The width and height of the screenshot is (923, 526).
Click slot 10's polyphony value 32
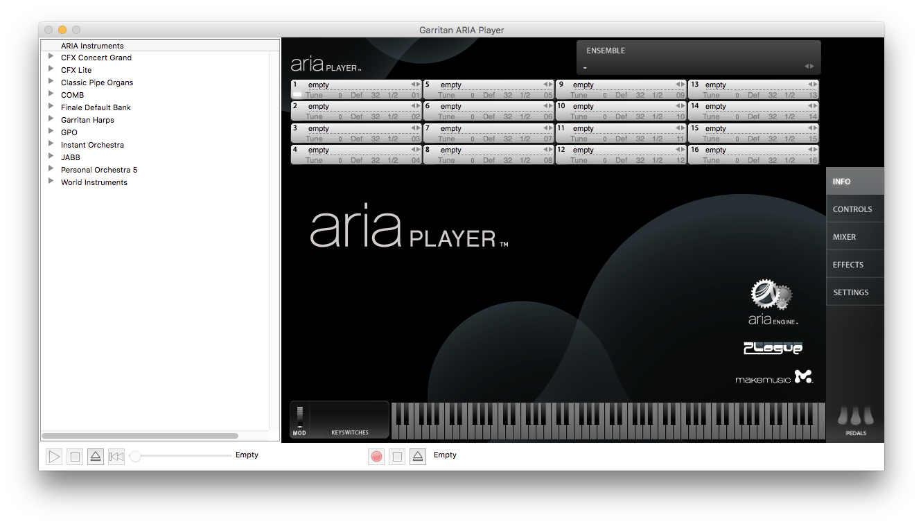[x=640, y=117]
